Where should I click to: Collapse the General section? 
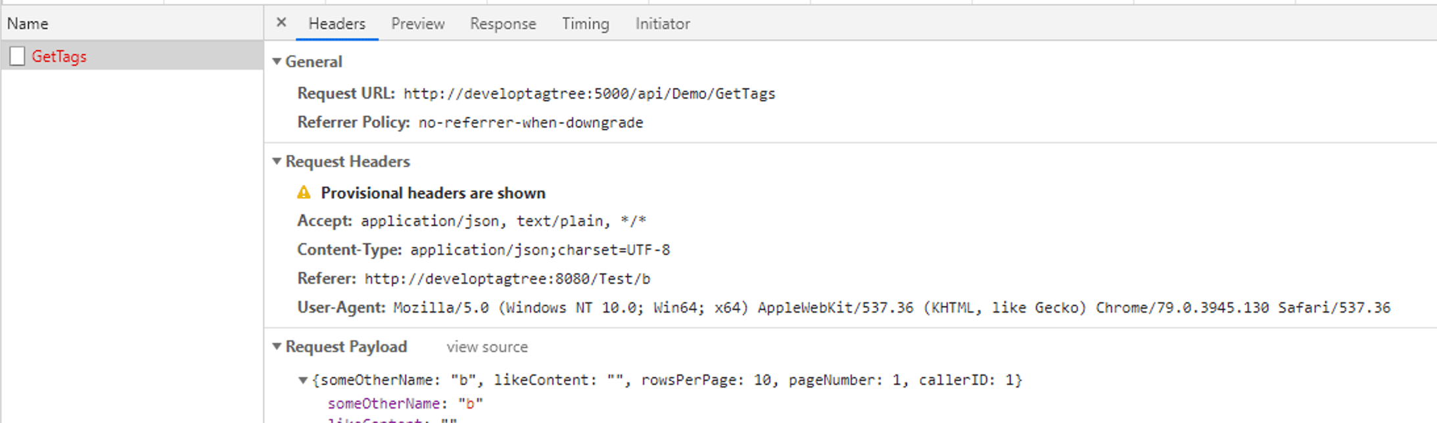tap(277, 62)
